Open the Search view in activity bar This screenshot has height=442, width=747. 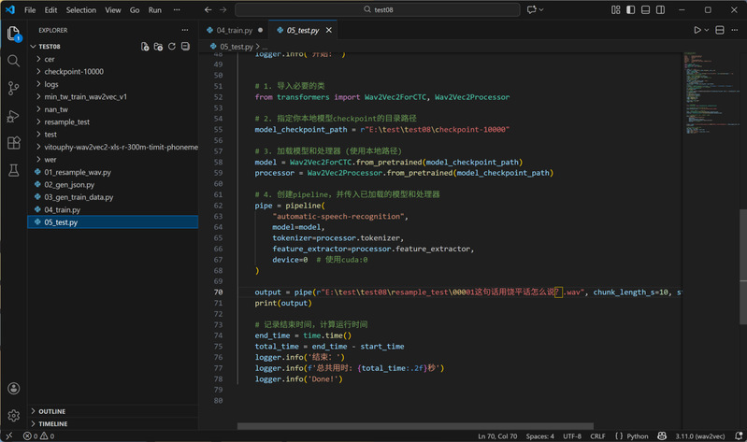click(13, 61)
